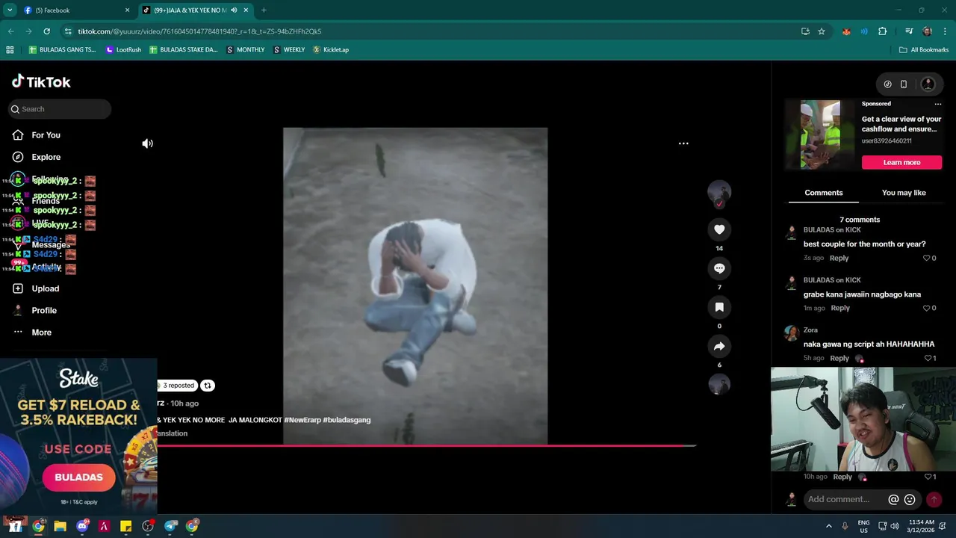
Task: Insert a mention with the @ icon
Action: click(893, 499)
